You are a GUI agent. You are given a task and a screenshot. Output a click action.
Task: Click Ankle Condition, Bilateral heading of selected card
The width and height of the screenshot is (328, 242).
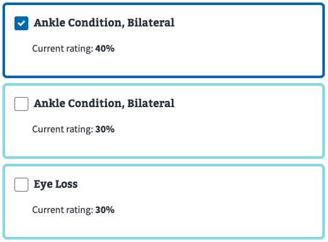[x=104, y=23]
